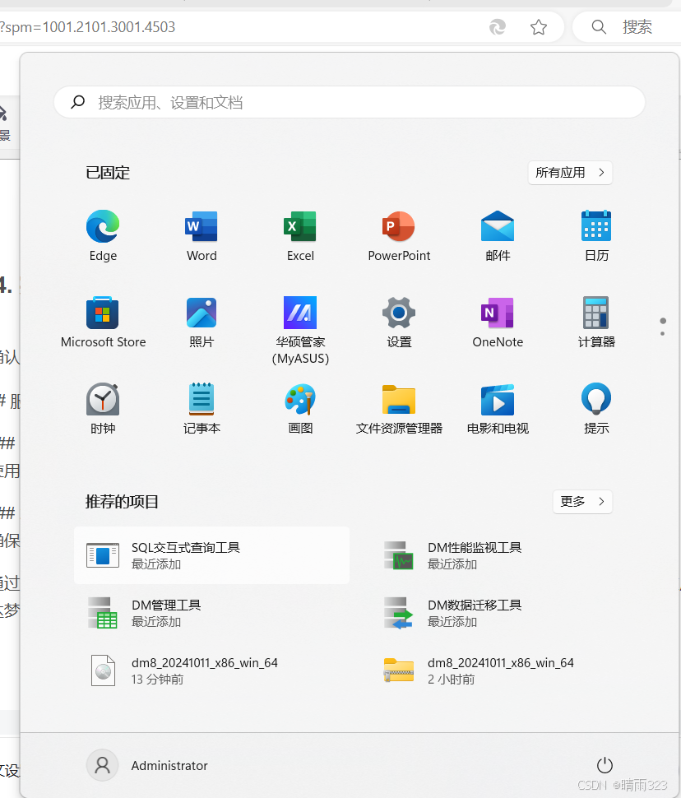Open the Administrator user account menu

[147, 765]
